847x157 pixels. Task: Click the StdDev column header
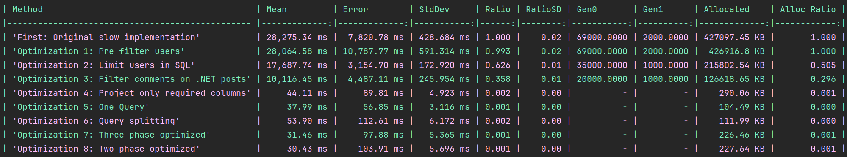[434, 9]
